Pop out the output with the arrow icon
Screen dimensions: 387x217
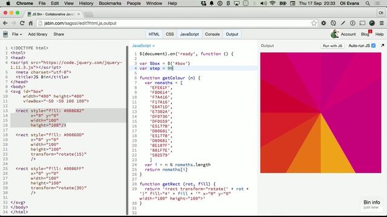coord(382,46)
